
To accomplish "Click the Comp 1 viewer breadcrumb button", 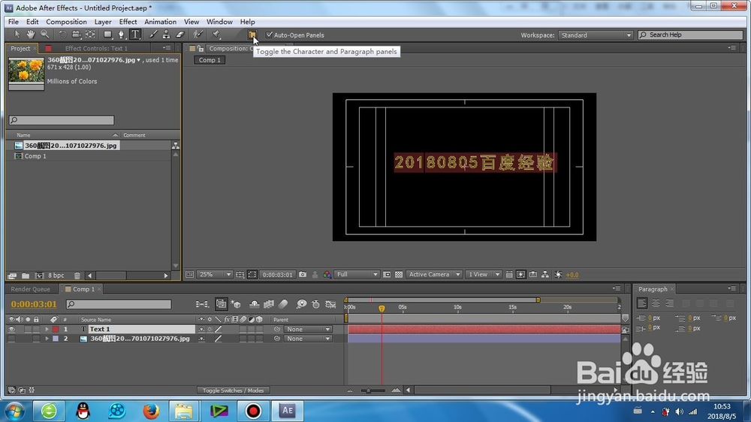I will click(210, 60).
